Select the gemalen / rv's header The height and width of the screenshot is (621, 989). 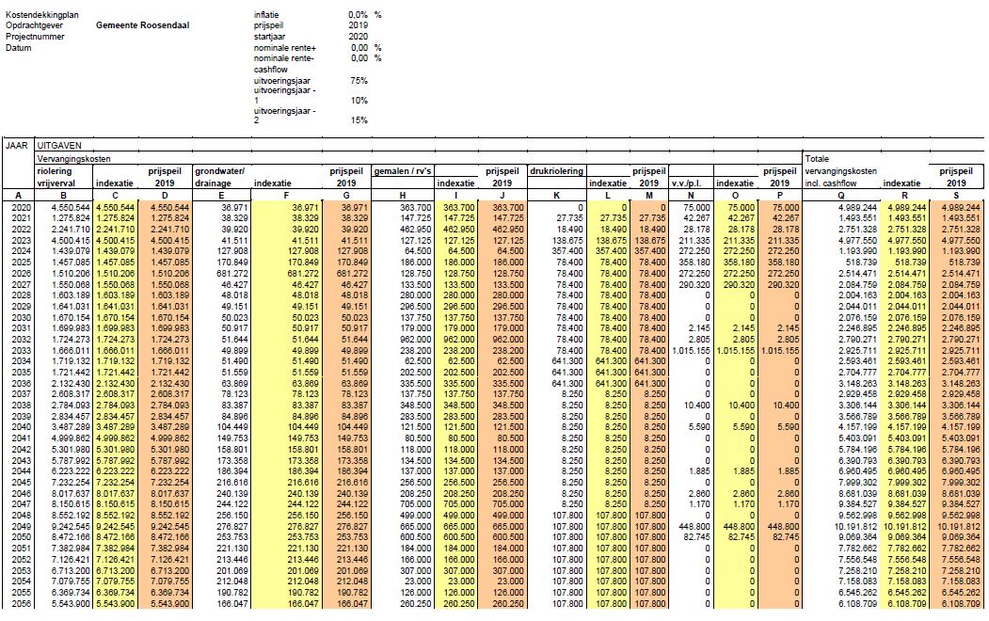pos(405,171)
